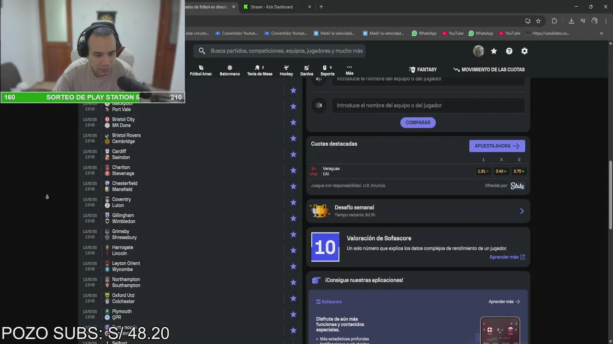Toggle favorite star for Coventry vs Luton

point(293,202)
